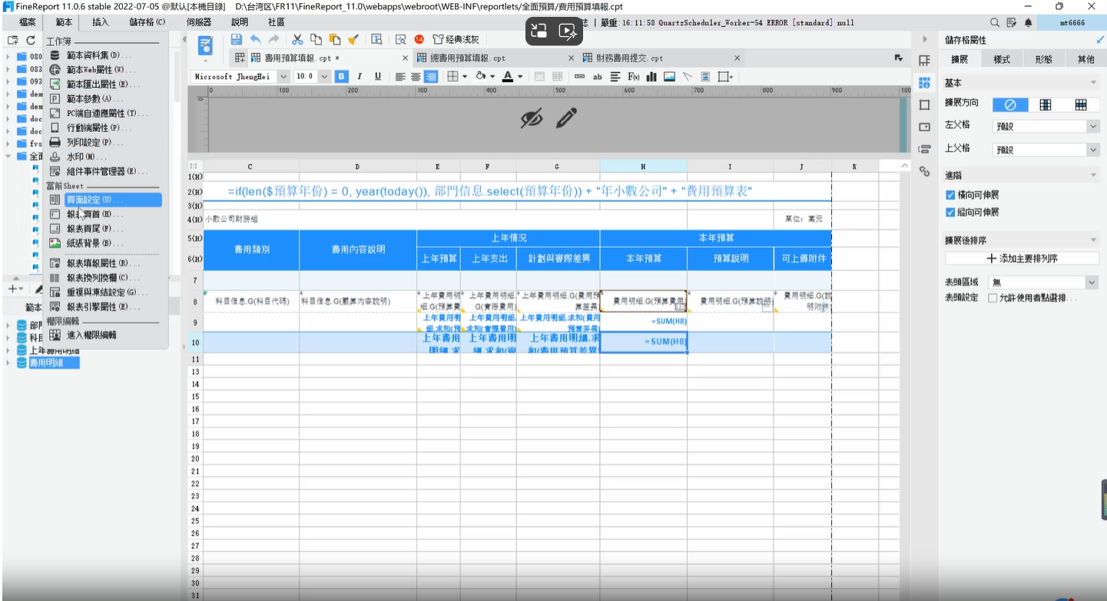The image size is (1107, 601).
Task: Click the save icon in the toolbar
Action: (236, 39)
